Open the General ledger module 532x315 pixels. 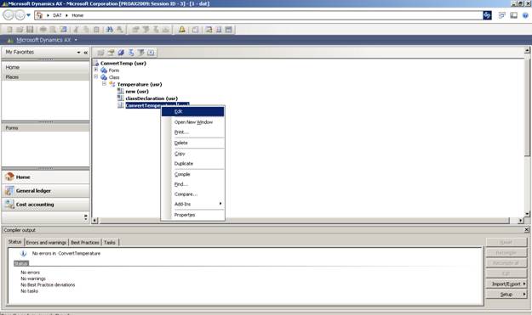pos(45,191)
